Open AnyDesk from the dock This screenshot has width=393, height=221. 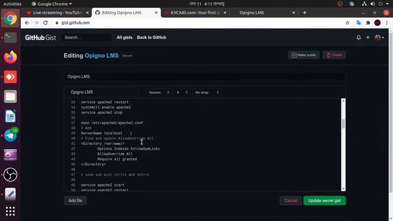click(10, 77)
